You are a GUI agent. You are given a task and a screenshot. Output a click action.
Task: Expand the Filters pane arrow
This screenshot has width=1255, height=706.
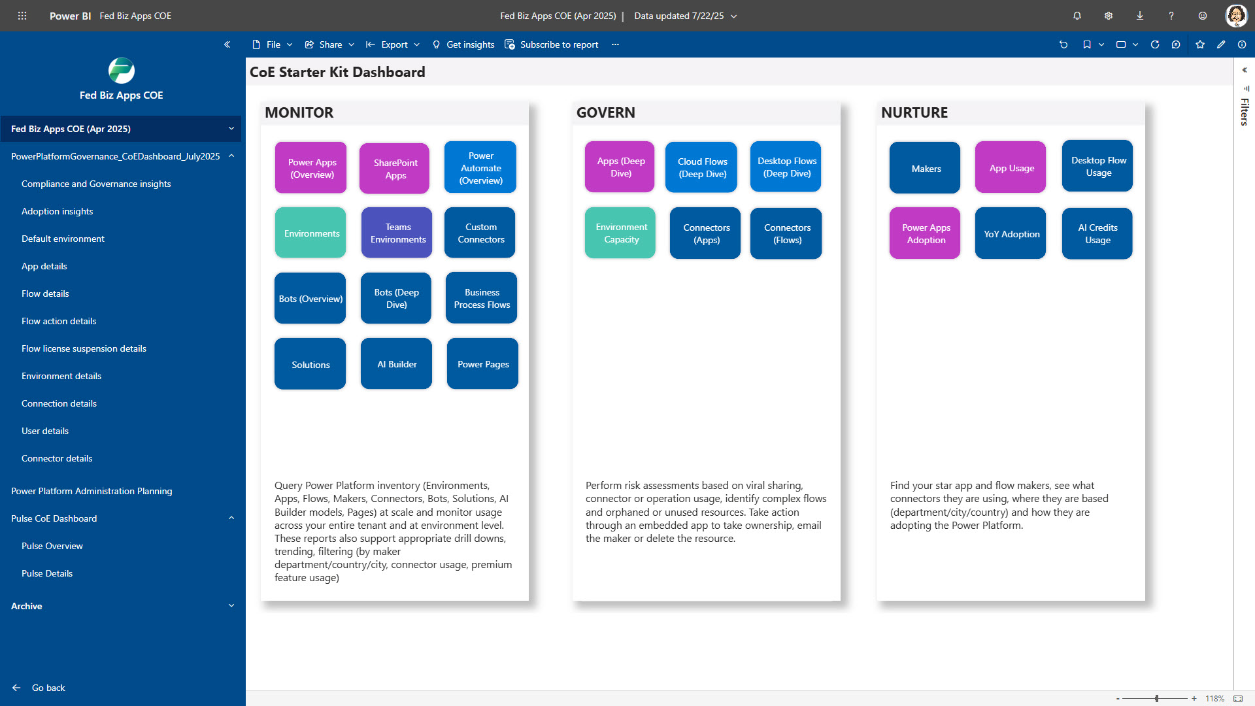pyautogui.click(x=1245, y=70)
